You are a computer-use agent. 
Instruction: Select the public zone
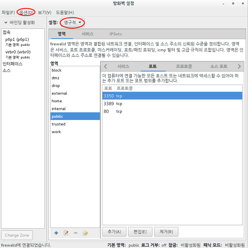(75, 116)
